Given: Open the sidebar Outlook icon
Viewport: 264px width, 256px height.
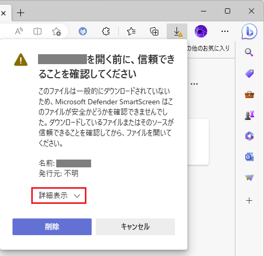Looking at the screenshot, I should (249, 157).
